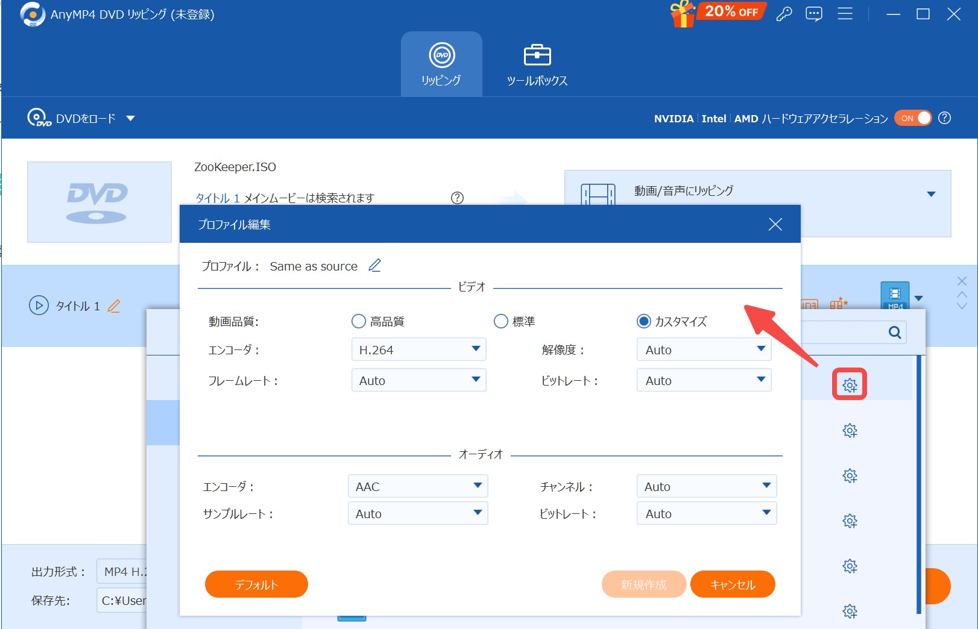Choose カスタマイズ video quality option

coord(644,321)
